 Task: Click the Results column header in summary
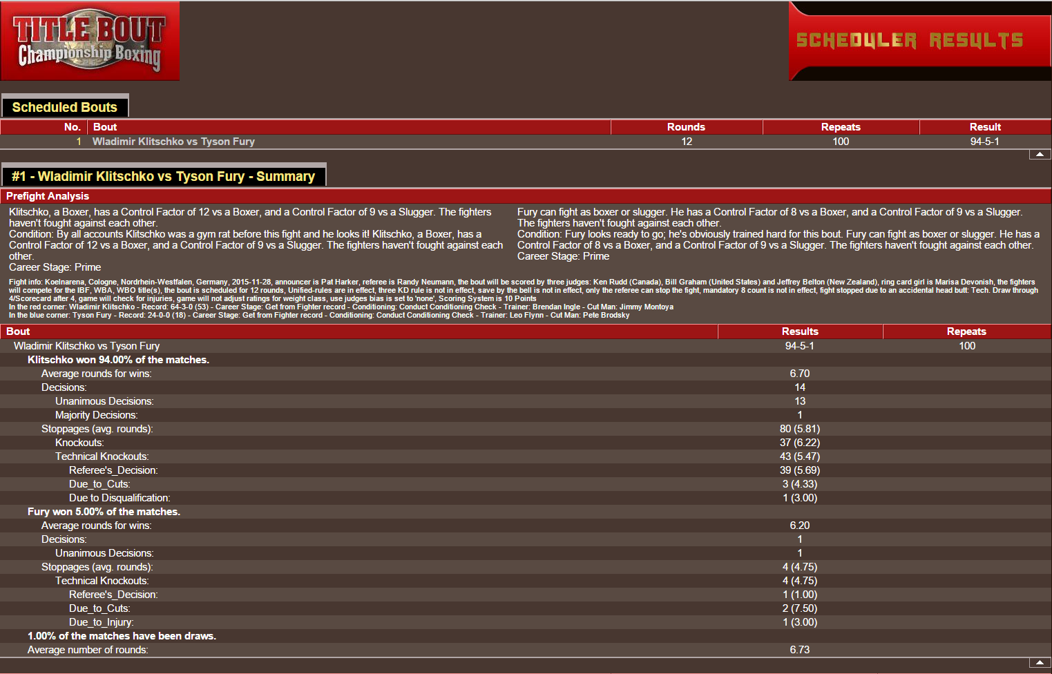click(x=800, y=331)
